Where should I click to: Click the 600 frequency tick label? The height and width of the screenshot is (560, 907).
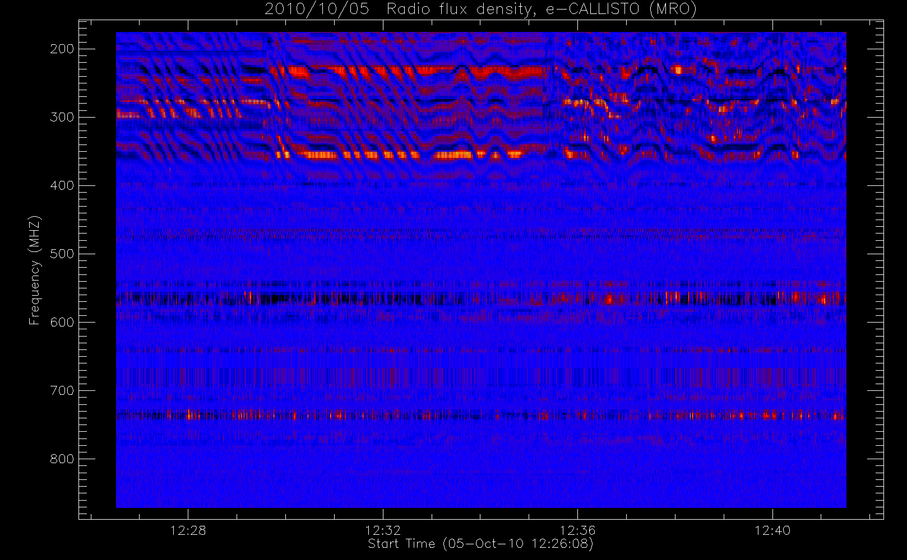point(62,322)
